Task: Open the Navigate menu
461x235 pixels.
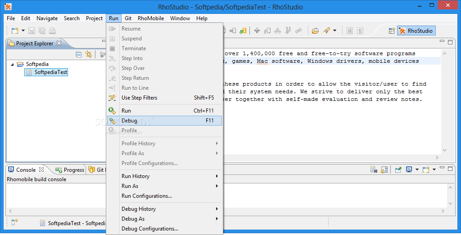Action: [47, 18]
